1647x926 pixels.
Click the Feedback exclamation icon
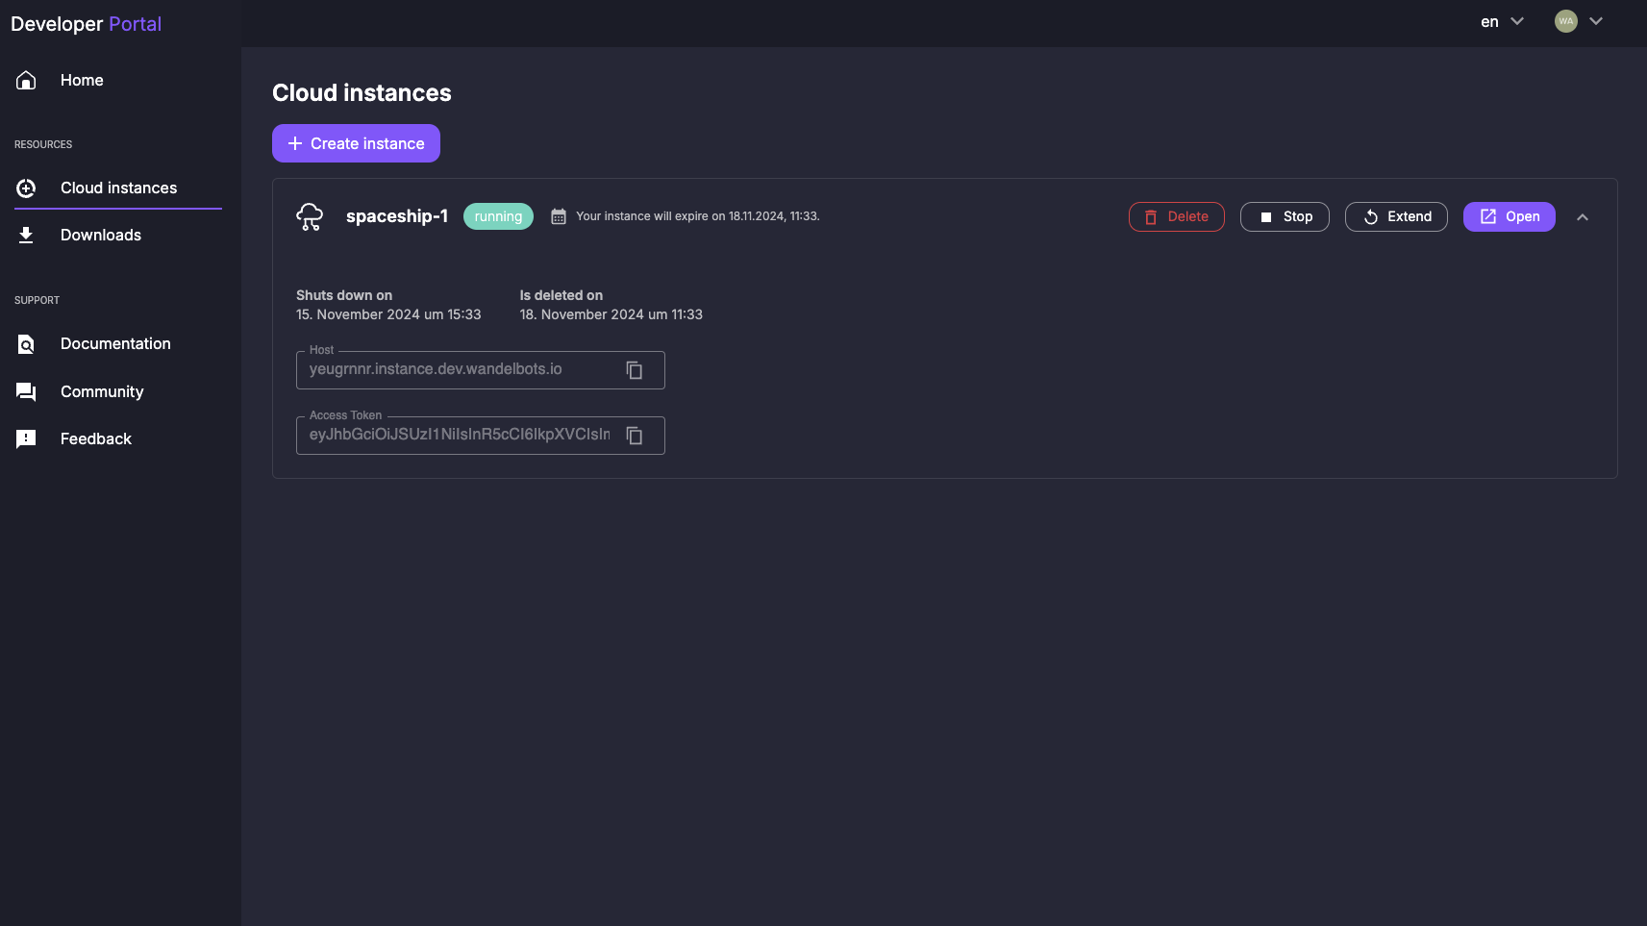(25, 438)
